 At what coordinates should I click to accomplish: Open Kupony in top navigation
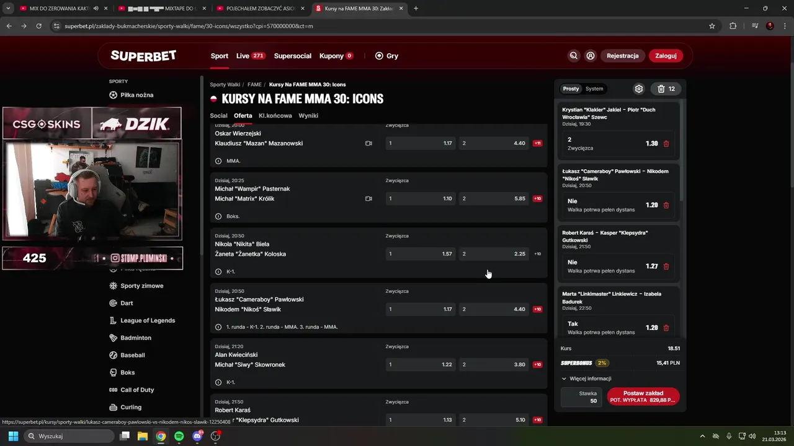coord(336,56)
